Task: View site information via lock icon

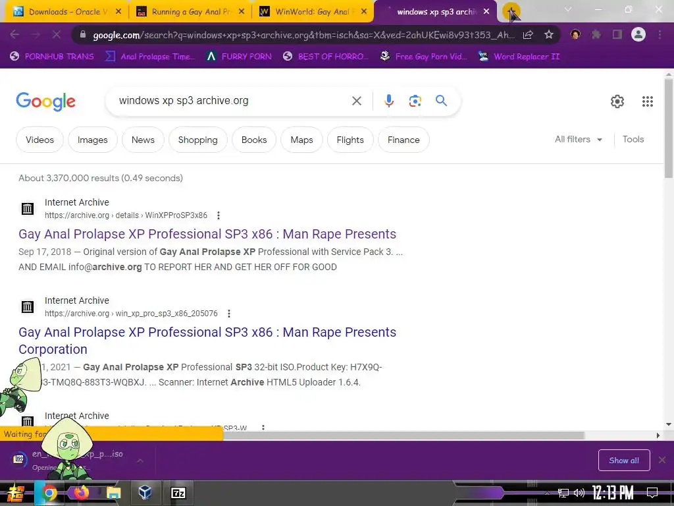Action: [84, 35]
